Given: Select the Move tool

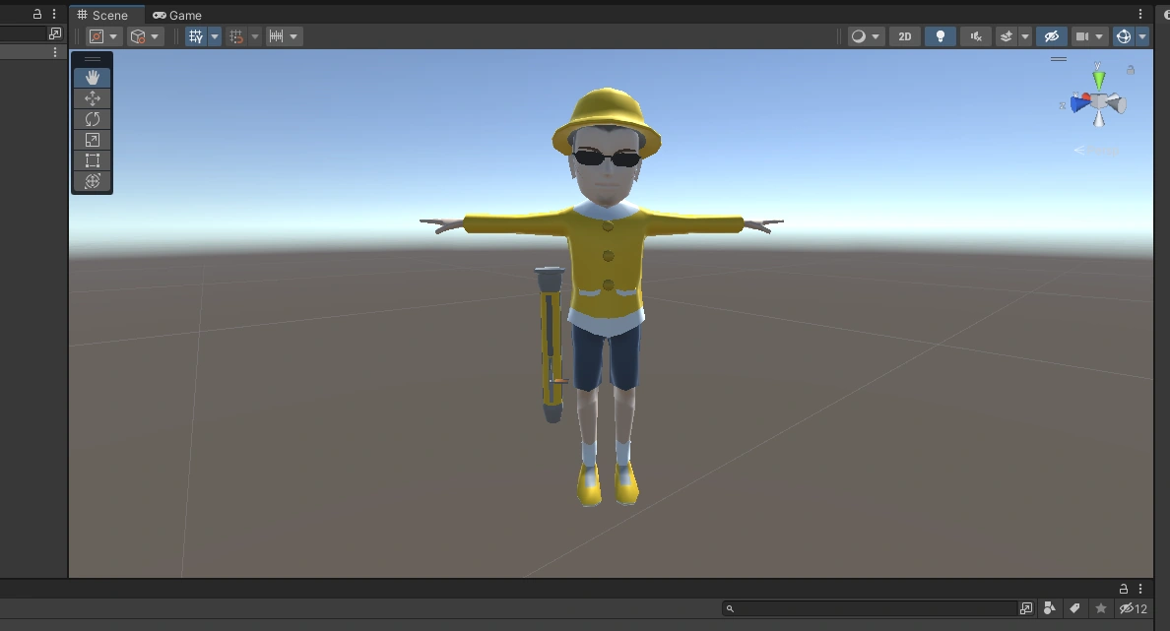Looking at the screenshot, I should click(x=92, y=97).
